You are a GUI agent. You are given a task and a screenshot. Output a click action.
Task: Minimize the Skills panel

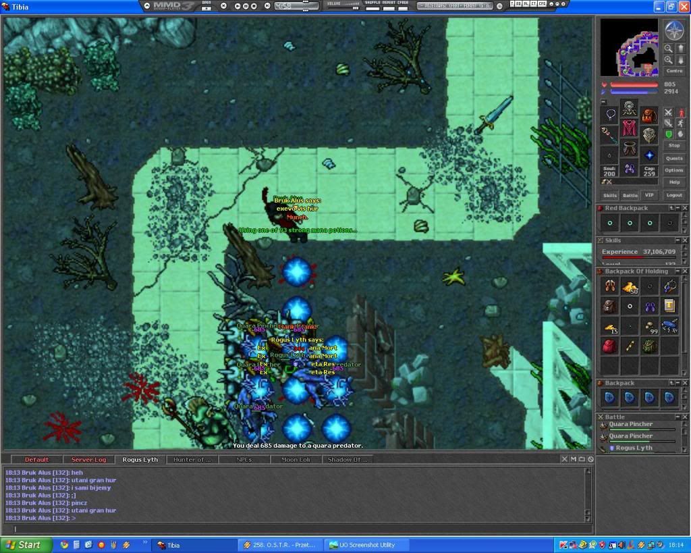[678, 240]
